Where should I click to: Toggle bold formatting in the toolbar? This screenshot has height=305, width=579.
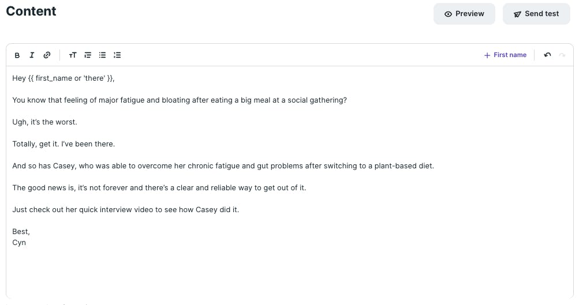coord(17,55)
